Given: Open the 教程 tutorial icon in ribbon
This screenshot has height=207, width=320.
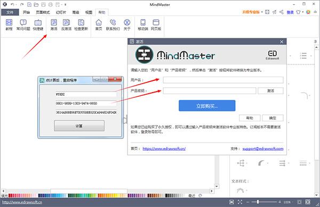Looking at the screenshot, I should 9,24.
